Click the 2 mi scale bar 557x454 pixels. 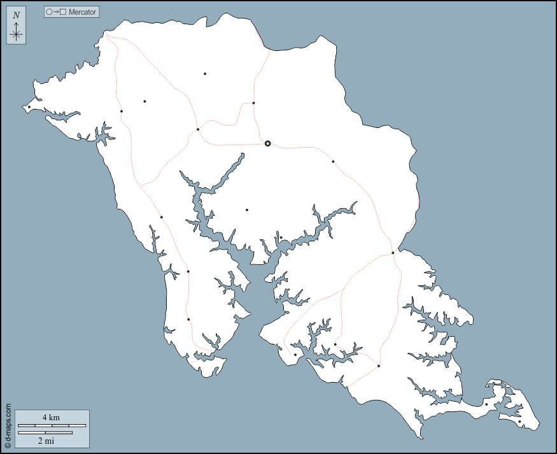click(x=45, y=433)
